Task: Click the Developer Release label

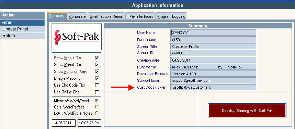Action: (152, 74)
